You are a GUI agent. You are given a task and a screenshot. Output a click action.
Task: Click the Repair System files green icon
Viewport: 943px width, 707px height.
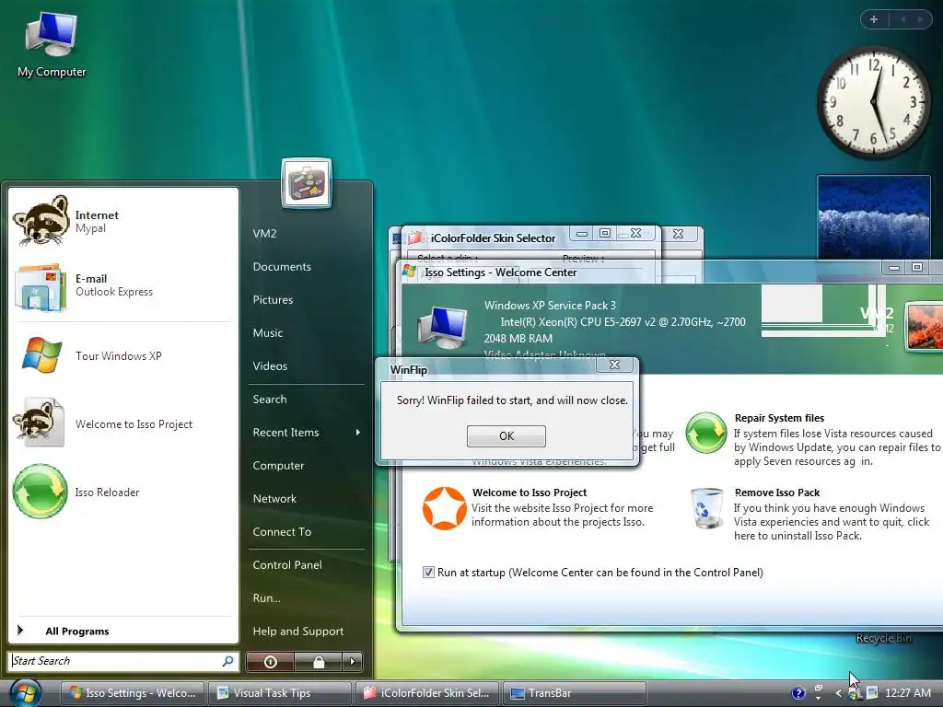706,433
